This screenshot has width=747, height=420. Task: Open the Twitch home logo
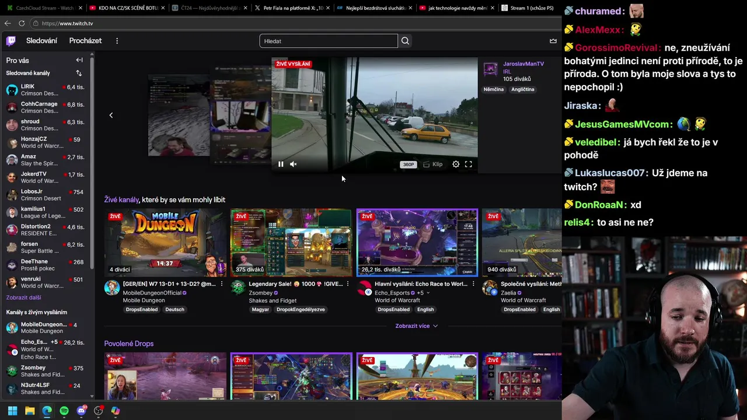(11, 41)
